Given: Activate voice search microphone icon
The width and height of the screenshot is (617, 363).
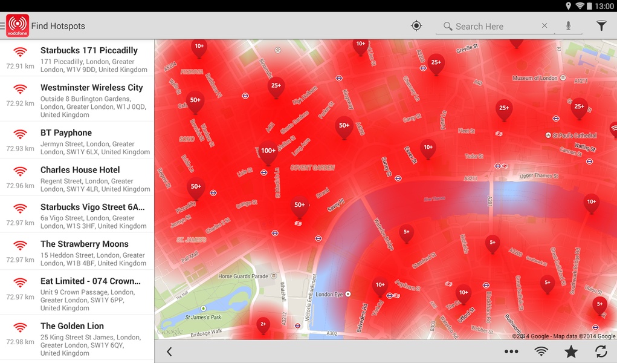Looking at the screenshot, I should (x=568, y=26).
